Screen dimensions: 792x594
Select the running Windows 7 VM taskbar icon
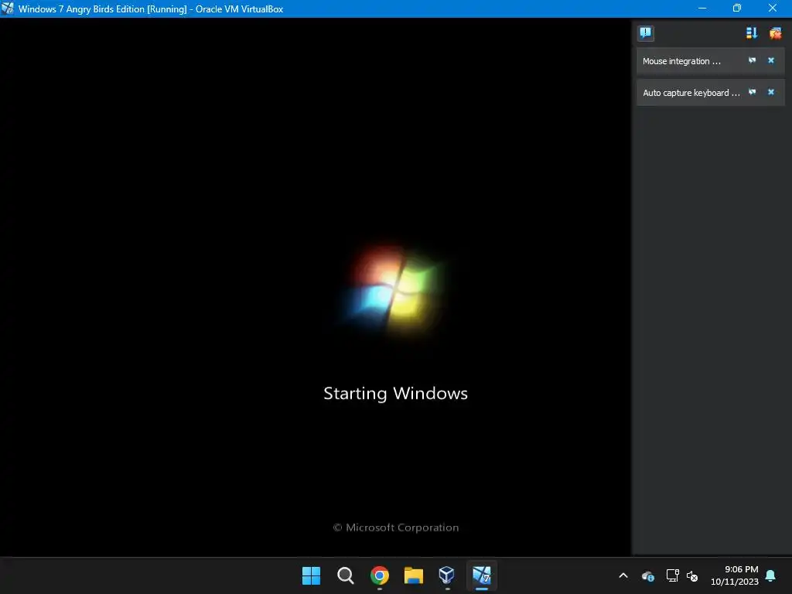pos(481,575)
